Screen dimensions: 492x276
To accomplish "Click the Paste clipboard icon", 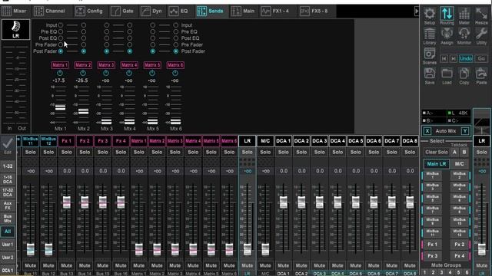I will [x=481, y=74].
